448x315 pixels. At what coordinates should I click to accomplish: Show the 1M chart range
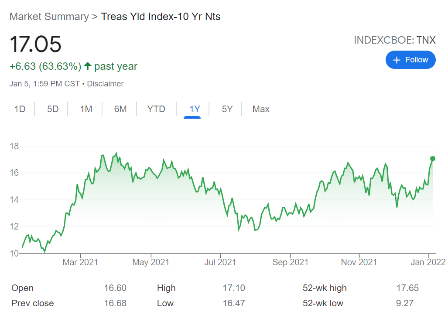pyautogui.click(x=86, y=109)
